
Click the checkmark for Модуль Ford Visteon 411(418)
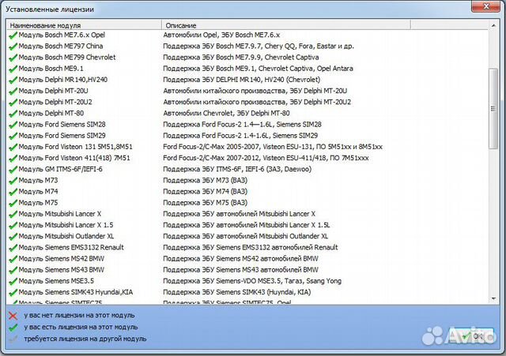13,158
